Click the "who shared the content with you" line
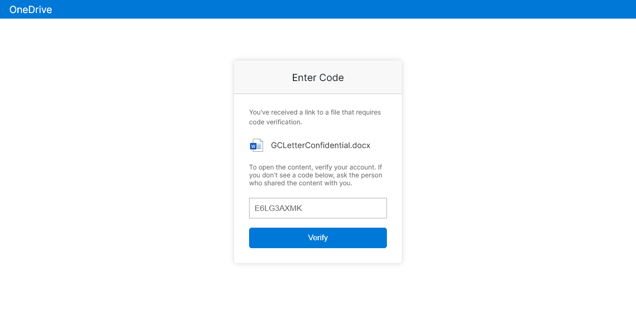Screen dimensions: 636x318 pos(301,183)
